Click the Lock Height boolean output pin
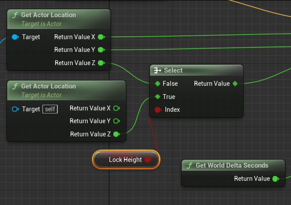291x205 pixels. [148, 160]
